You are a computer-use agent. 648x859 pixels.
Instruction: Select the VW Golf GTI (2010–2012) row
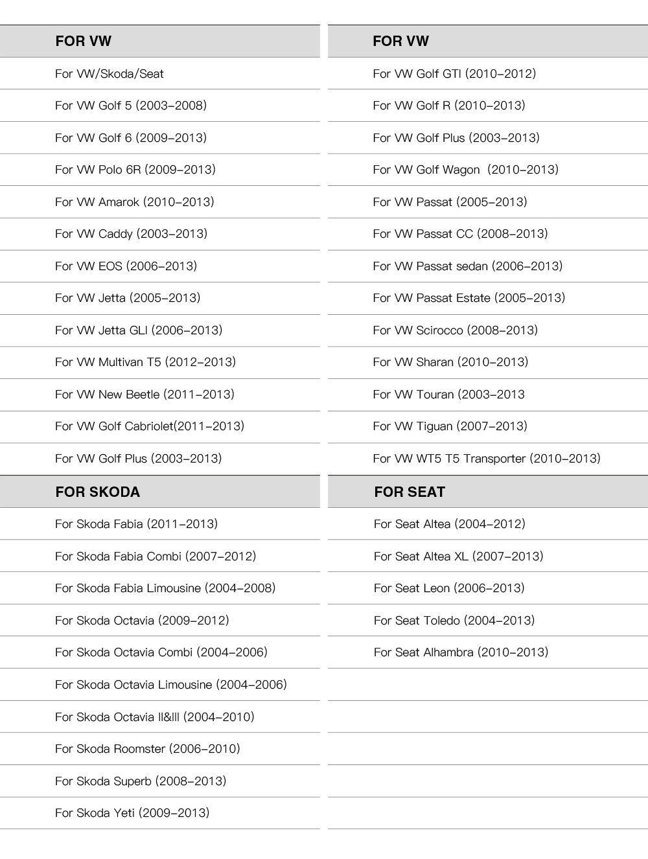pyautogui.click(x=454, y=74)
